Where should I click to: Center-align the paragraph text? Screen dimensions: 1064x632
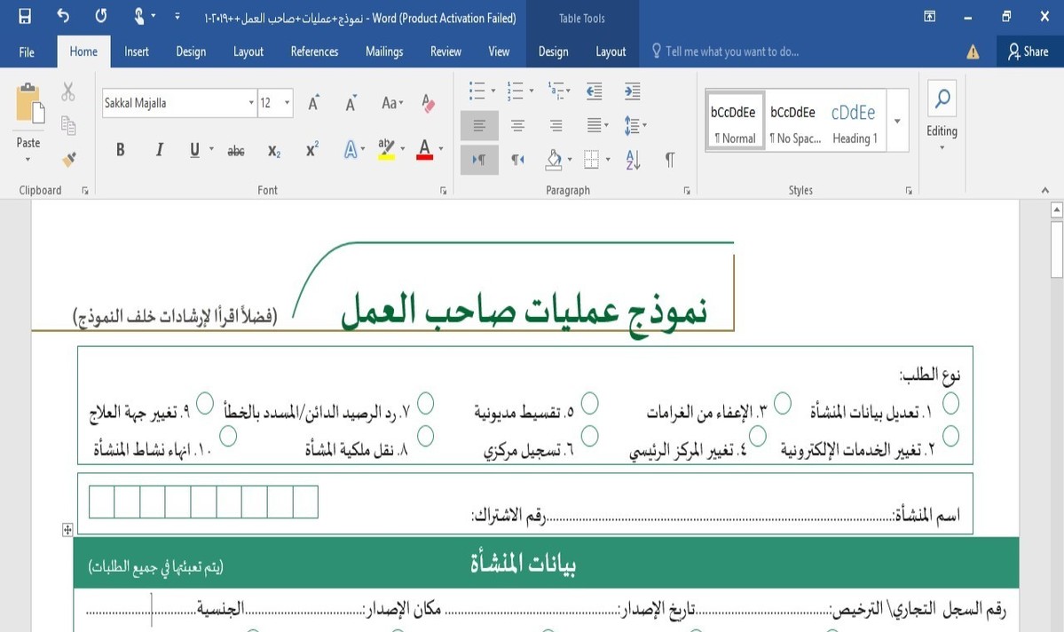(x=517, y=125)
